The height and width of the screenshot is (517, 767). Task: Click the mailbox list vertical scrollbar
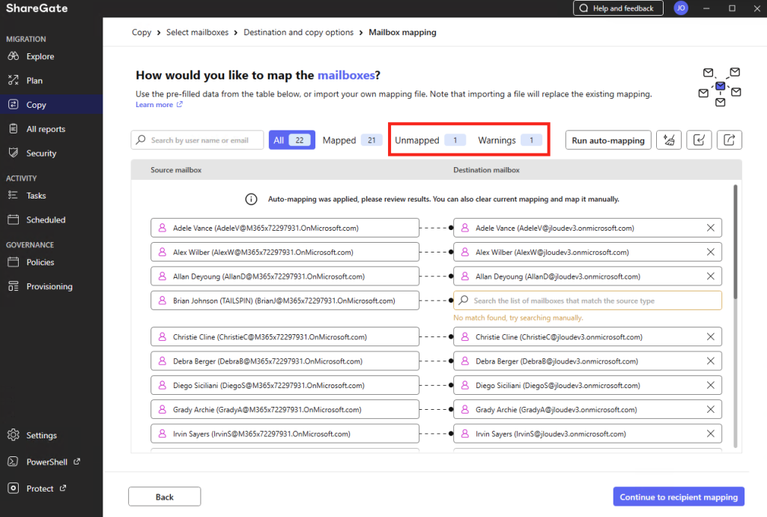735,242
